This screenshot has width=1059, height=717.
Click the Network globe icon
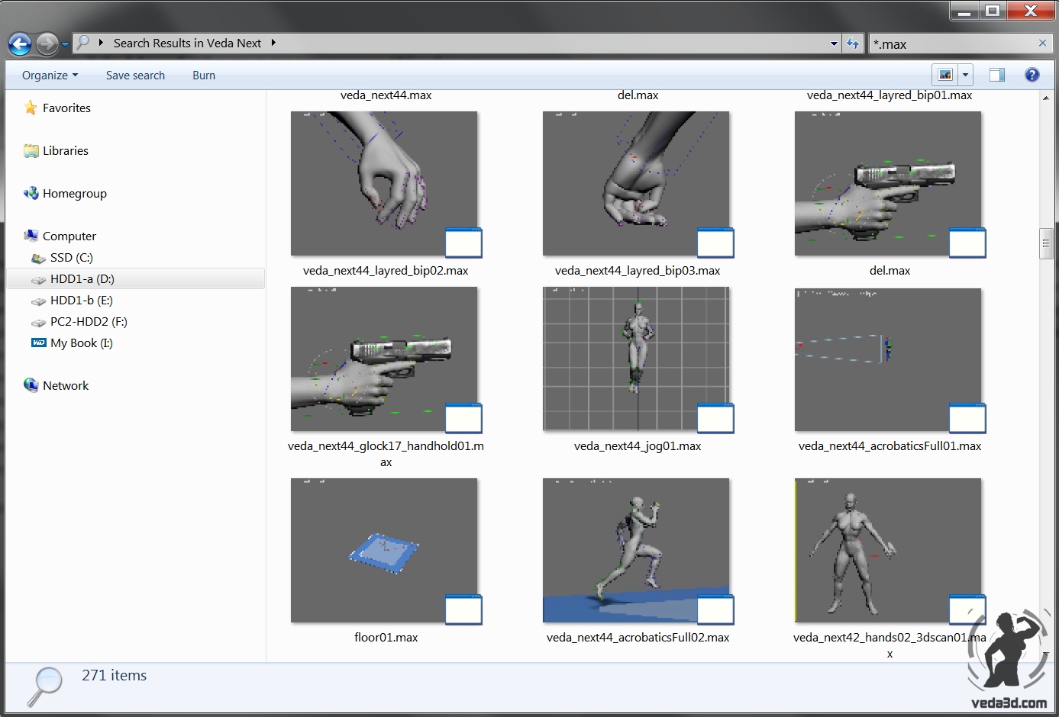click(31, 384)
